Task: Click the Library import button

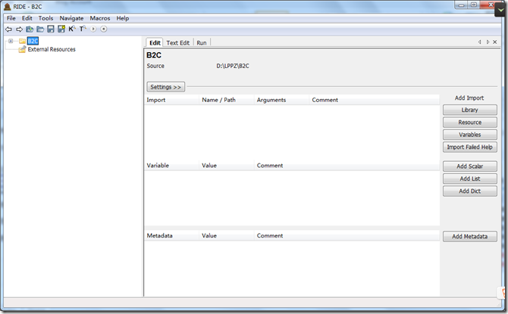Action: pyautogui.click(x=470, y=110)
